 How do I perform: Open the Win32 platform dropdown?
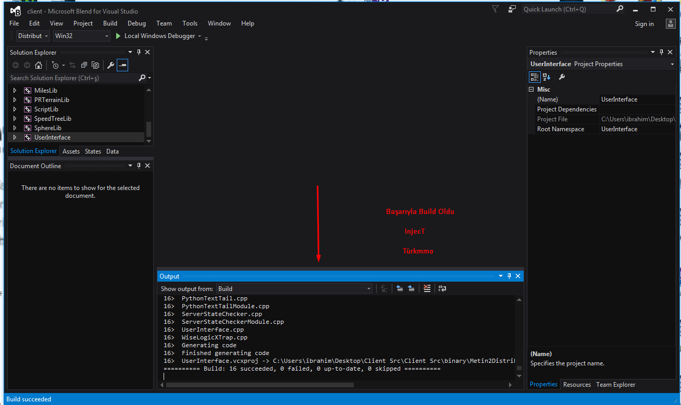click(82, 36)
